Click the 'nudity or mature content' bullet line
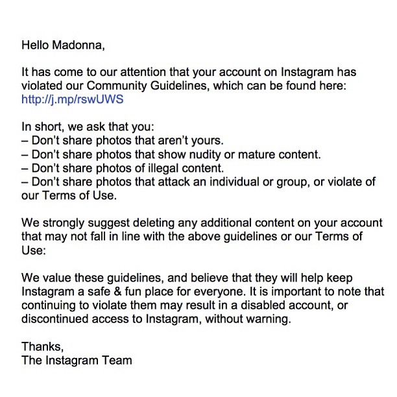Viewport: 397px width, 397px height. (x=171, y=154)
